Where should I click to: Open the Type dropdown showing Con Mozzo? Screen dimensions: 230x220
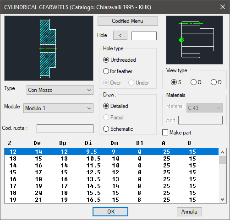click(60, 90)
